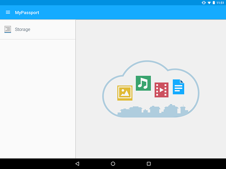Tap the 11:51 clock in status bar
226x169 pixels.
pyautogui.click(x=220, y=3)
